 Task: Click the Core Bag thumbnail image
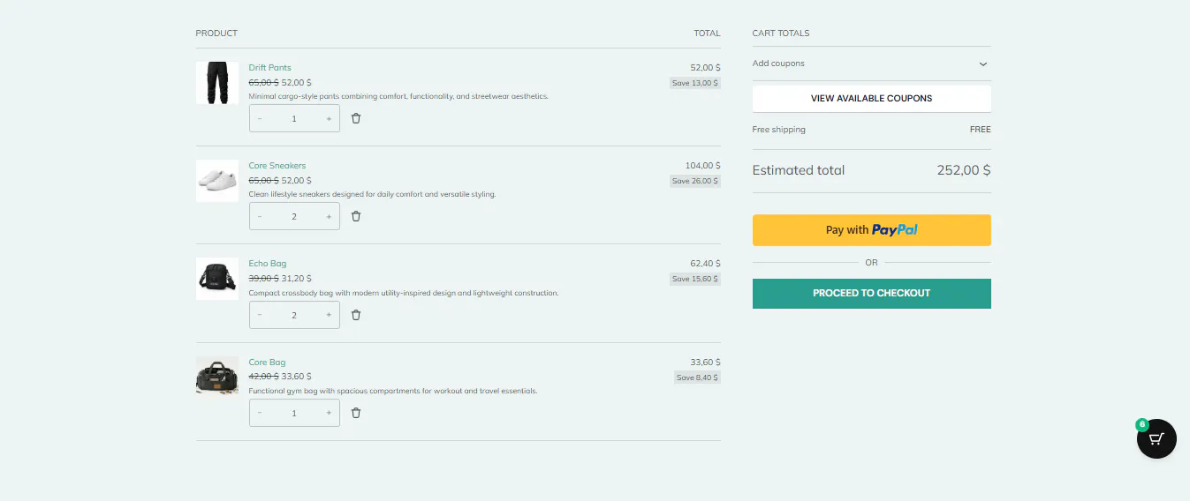pyautogui.click(x=217, y=377)
